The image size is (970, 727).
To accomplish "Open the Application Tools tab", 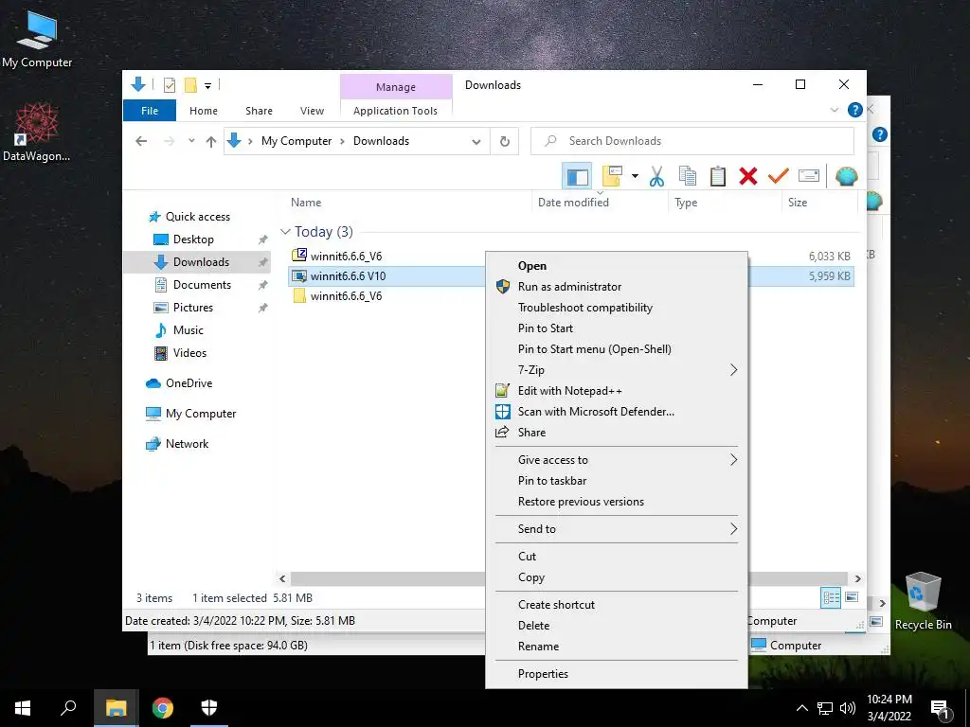I will tap(395, 111).
